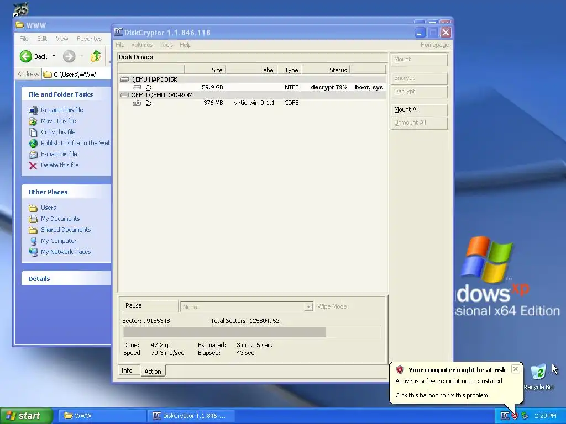Close the antivirus warning balloon

click(516, 369)
